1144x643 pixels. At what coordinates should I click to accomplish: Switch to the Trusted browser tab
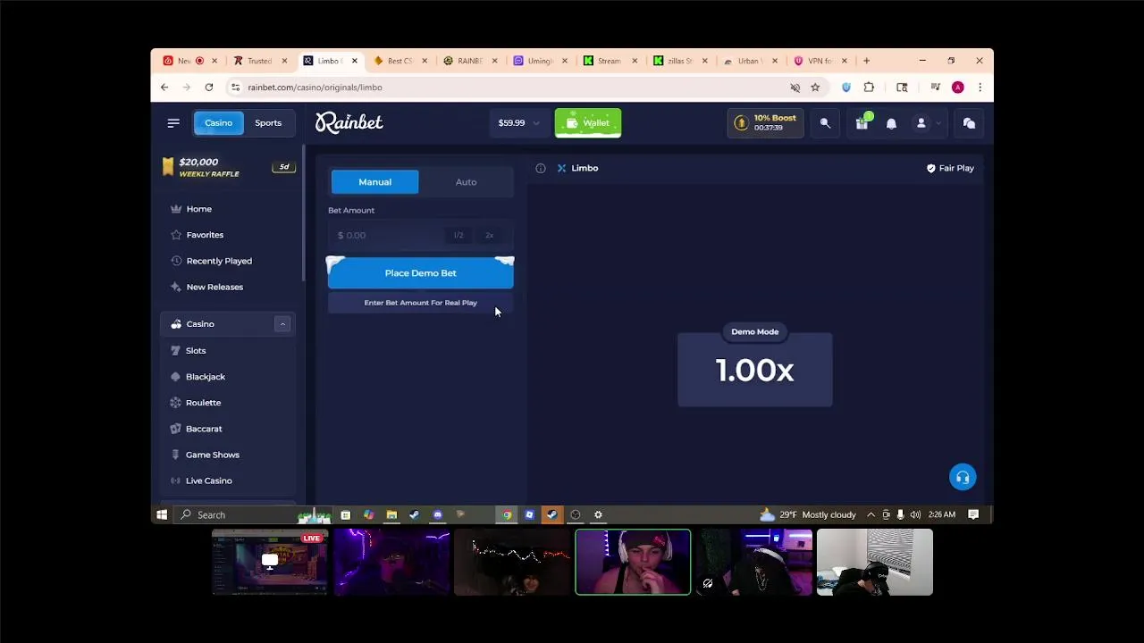[x=259, y=61]
